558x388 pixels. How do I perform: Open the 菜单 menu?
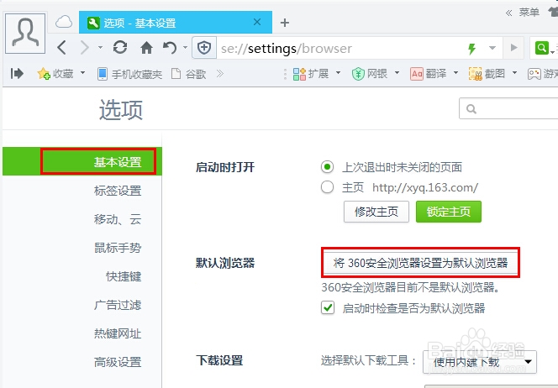(529, 13)
